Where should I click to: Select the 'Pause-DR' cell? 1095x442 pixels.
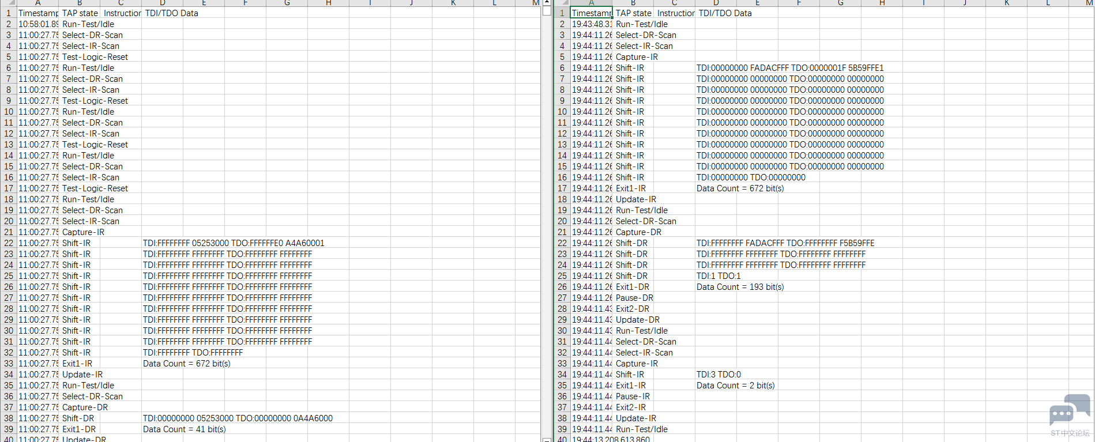(635, 297)
